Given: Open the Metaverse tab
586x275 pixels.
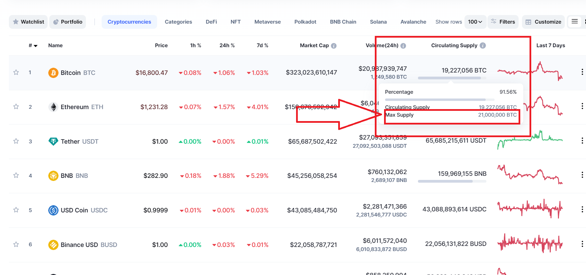Looking at the screenshot, I should pos(268,22).
